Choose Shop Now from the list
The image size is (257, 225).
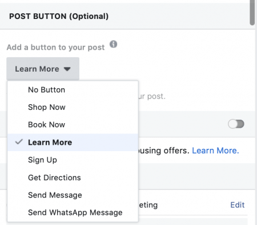pyautogui.click(x=73, y=107)
